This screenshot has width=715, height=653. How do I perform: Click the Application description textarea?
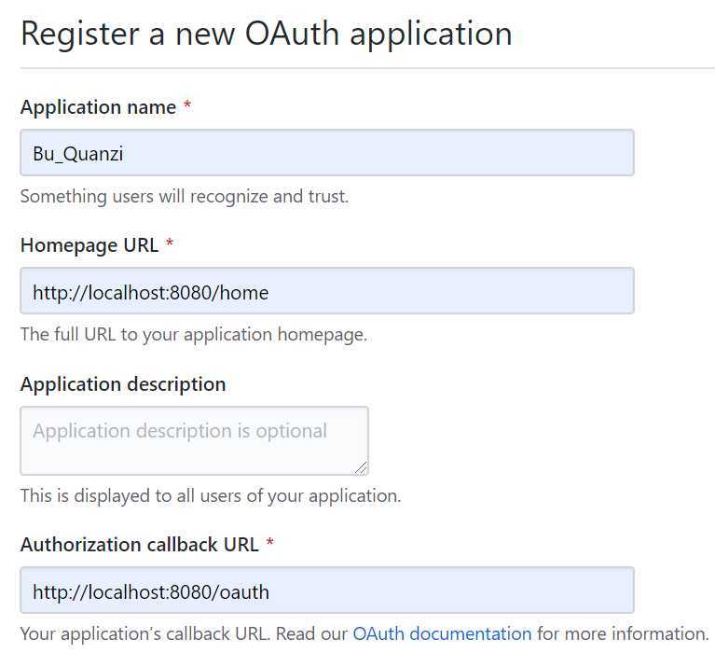[x=194, y=439]
